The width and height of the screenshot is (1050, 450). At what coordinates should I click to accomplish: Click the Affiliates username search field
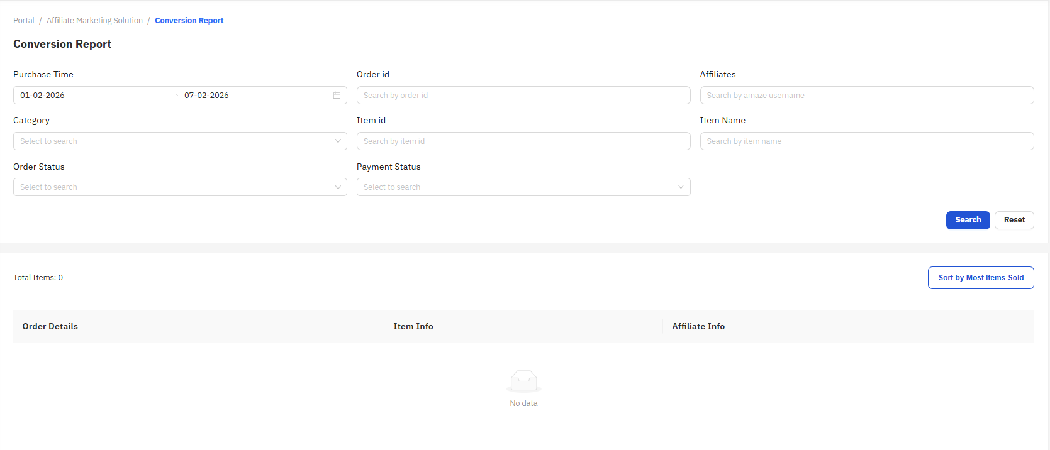pyautogui.click(x=866, y=96)
